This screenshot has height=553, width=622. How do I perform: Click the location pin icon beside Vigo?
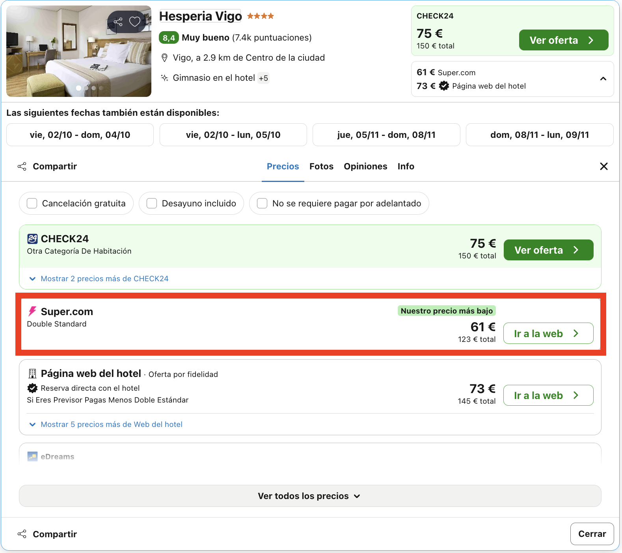pos(165,58)
